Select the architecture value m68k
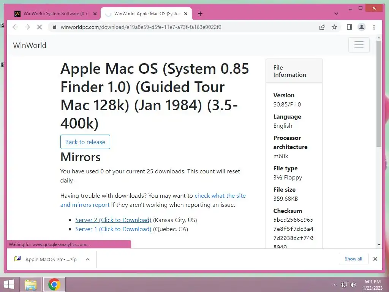The image size is (389, 292). 281,156
